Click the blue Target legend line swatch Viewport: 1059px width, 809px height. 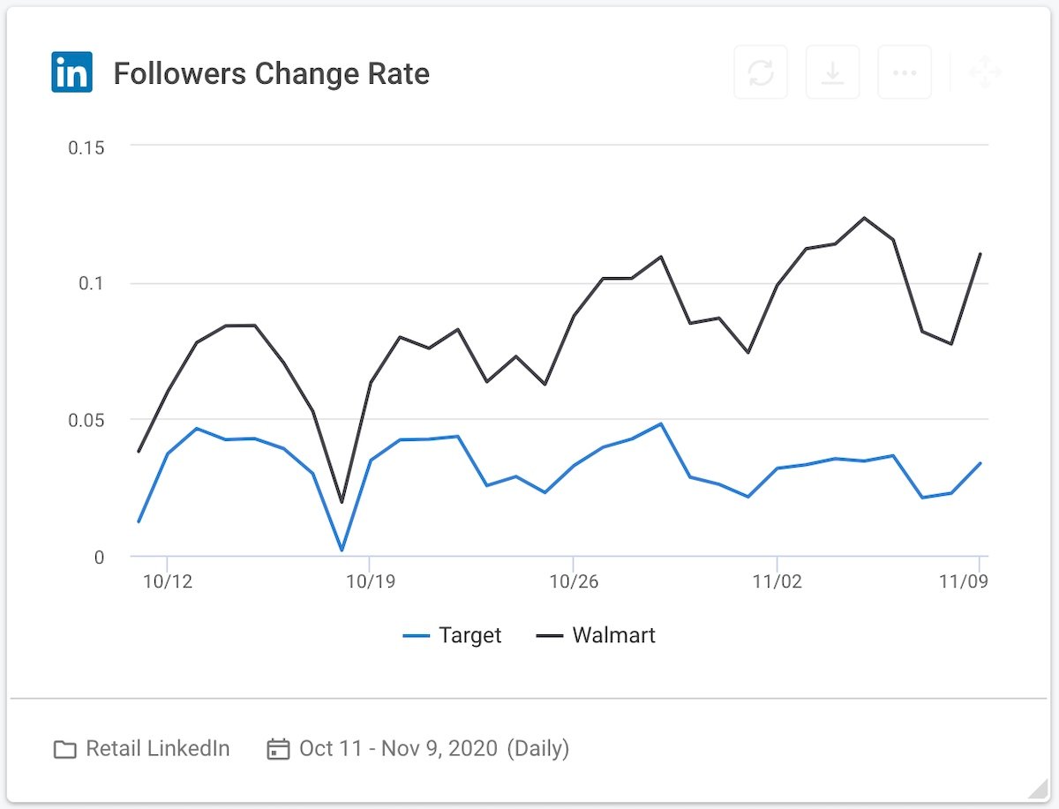tap(416, 636)
